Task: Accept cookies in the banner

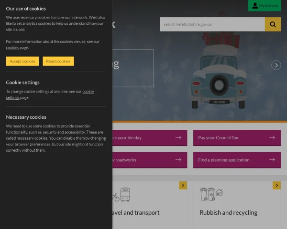Action: [x=22, y=61]
